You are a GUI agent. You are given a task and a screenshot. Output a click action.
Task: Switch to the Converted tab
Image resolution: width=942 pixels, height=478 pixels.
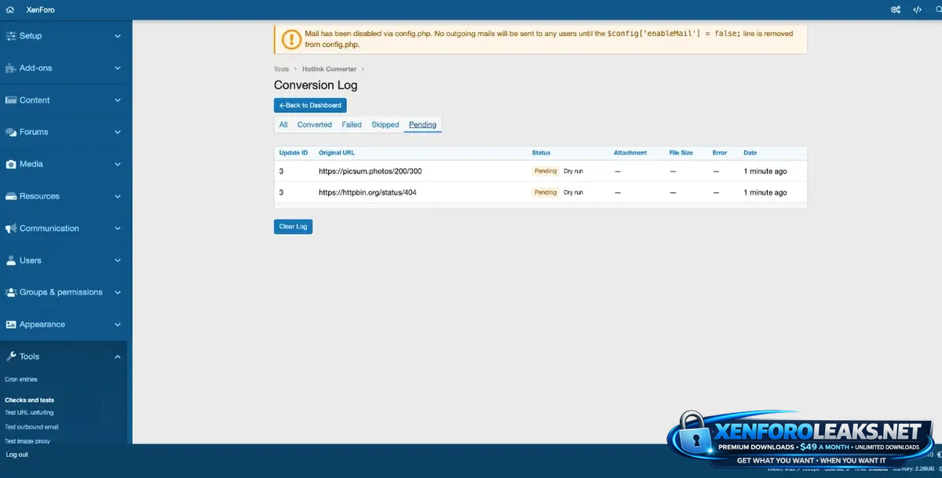coord(314,125)
